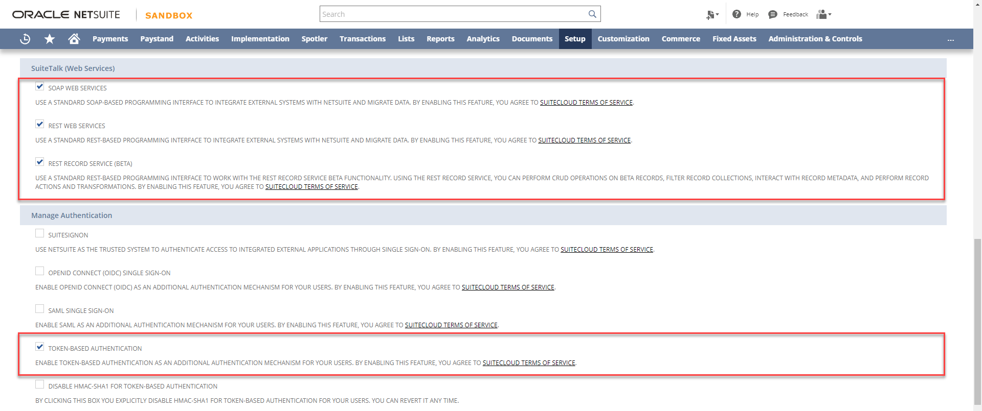Open SuiteCloud Terms link under Token-Based Authentication
Image resolution: width=982 pixels, height=411 pixels.
point(529,363)
